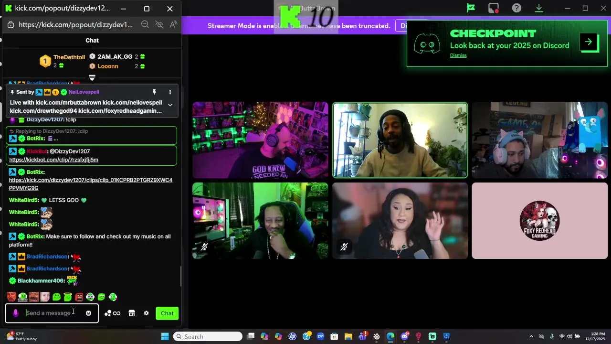Show hidden system tray icons chevron
This screenshot has height=344, width=611.
tap(531, 336)
